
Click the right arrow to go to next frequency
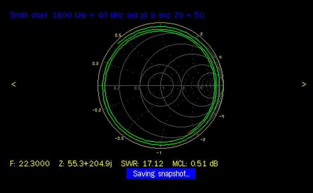[304, 84]
